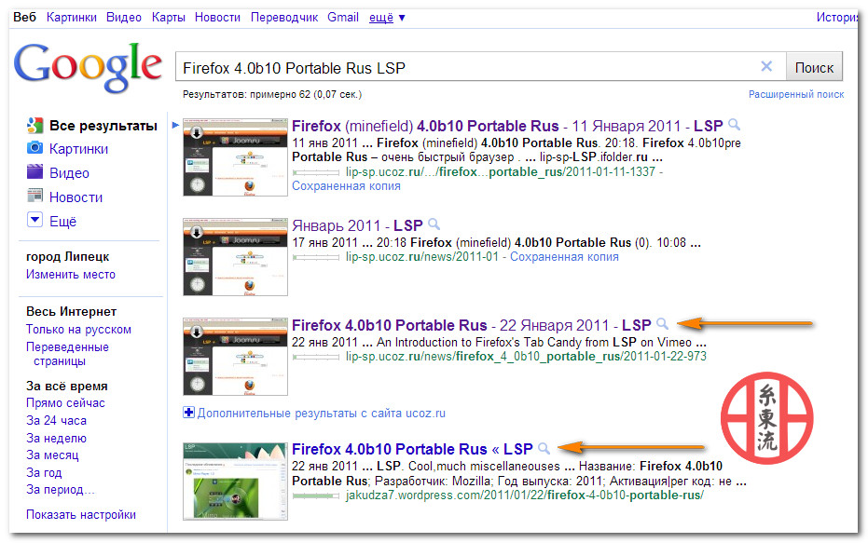Open the Картинки link in top bar
868x543 pixels.
(72, 17)
